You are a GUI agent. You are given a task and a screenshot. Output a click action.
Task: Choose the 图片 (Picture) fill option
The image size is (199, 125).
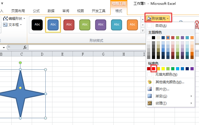click(x=150, y=89)
